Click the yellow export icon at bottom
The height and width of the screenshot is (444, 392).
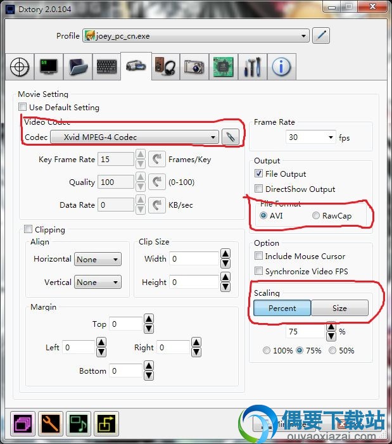click(x=106, y=424)
